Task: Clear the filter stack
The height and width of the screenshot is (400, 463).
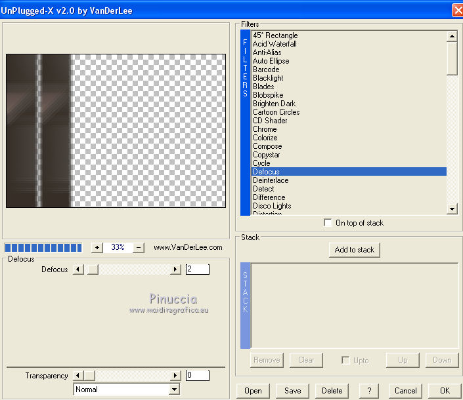Action: [306, 360]
